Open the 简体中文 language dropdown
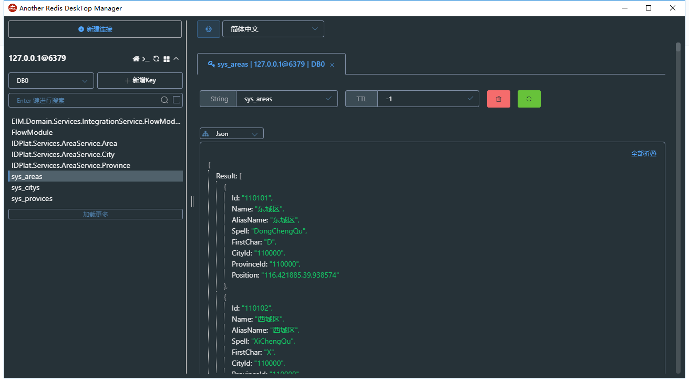This screenshot has height=382, width=689. pos(273,29)
